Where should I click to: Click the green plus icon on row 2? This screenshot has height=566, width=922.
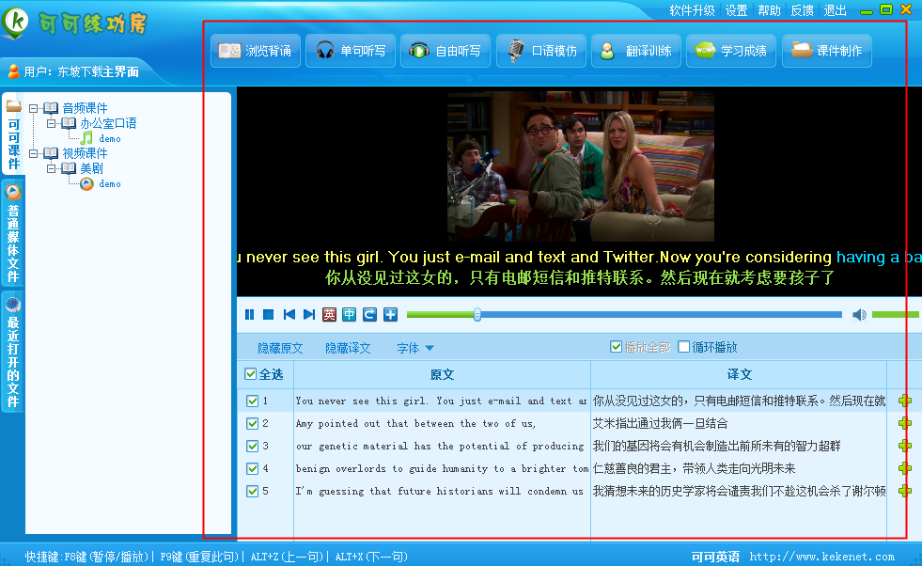[905, 423]
